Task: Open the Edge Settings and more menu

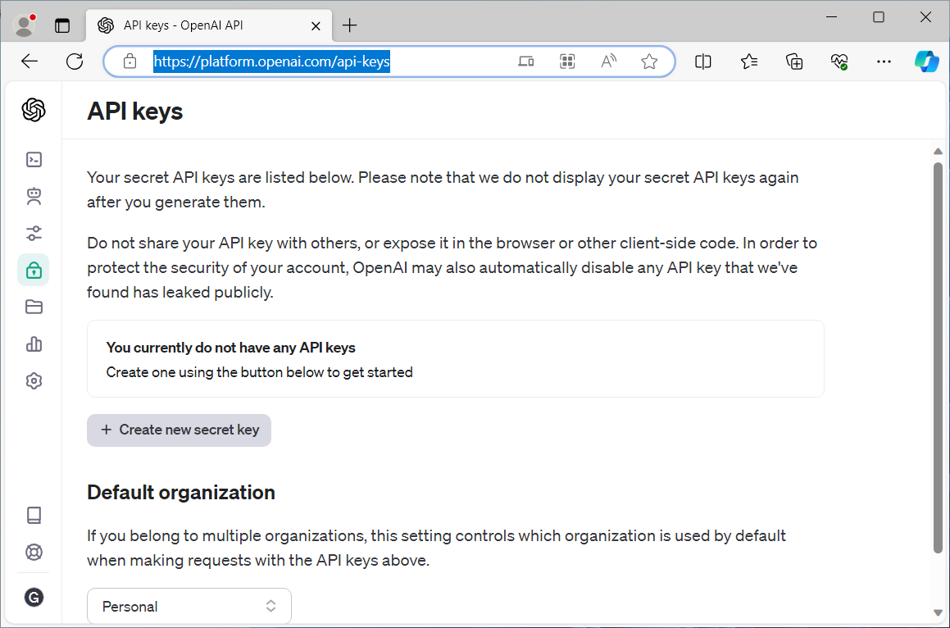Action: (884, 61)
